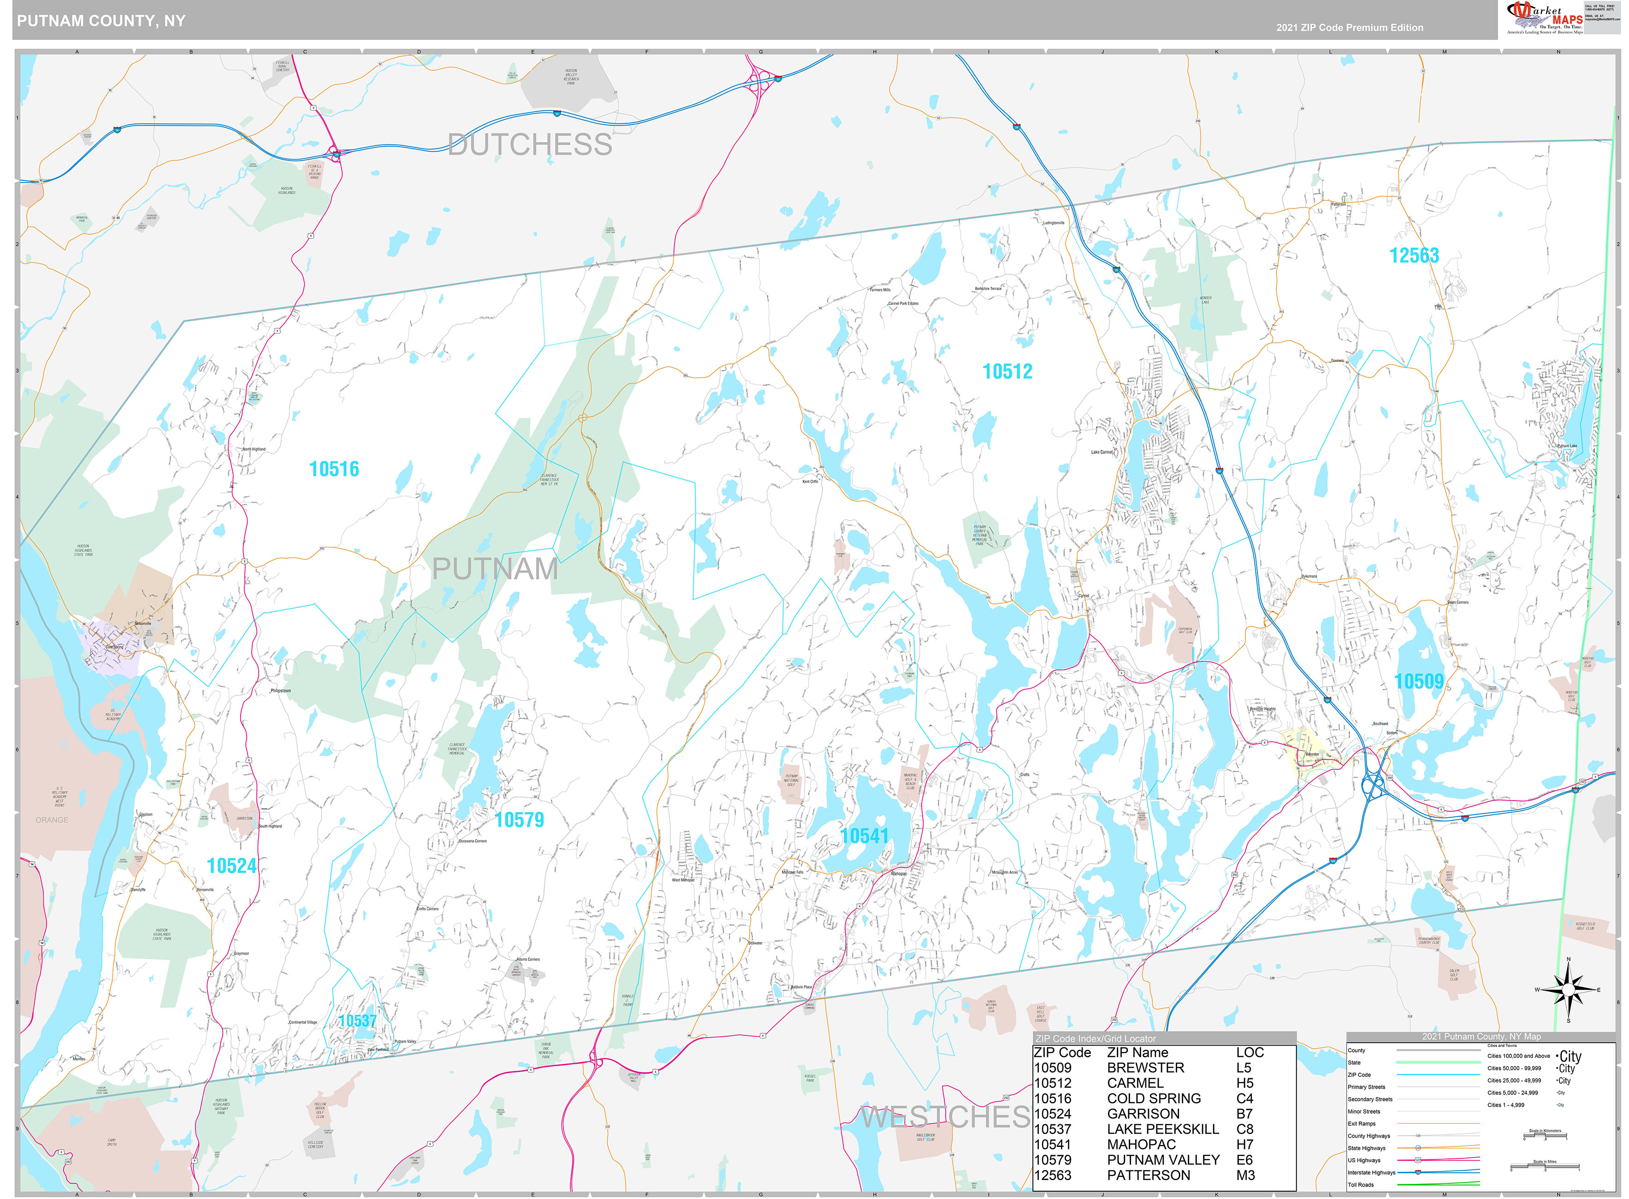The height and width of the screenshot is (1199, 1629).
Task: Click the compass rose icon
Action: point(1568,989)
